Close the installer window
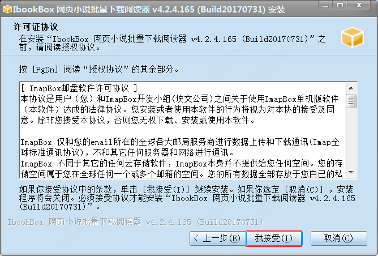 point(359,5)
